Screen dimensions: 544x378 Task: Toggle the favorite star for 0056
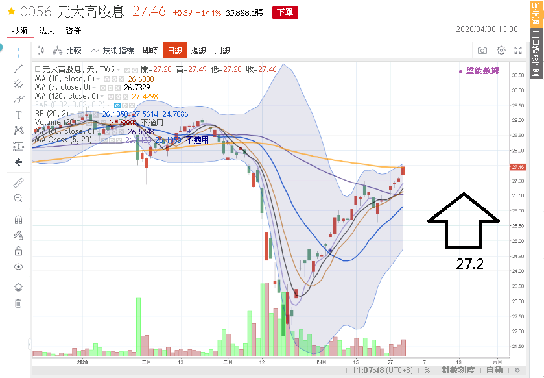click(11, 12)
